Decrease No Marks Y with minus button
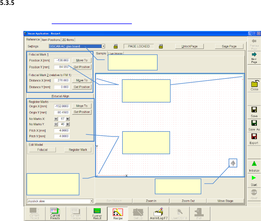Screen dimensions: 261x221 coord(56,124)
